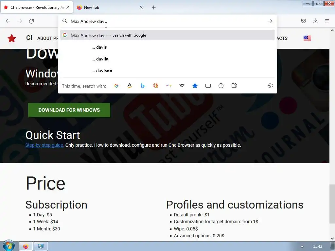The width and height of the screenshot is (335, 251).
Task: Open the Windows Start orb
Action: (x=9, y=246)
